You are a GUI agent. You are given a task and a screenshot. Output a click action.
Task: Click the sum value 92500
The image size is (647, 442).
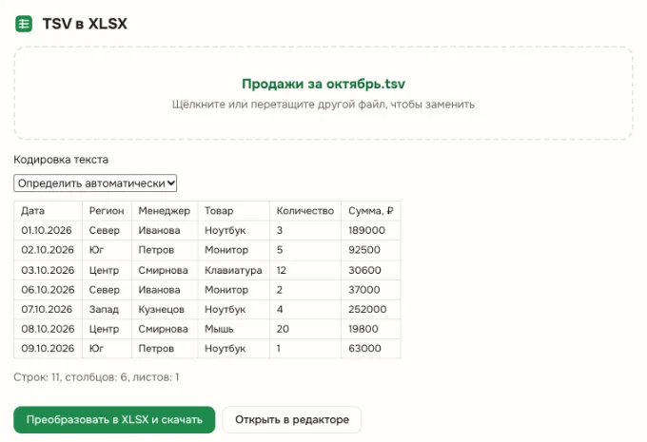point(371,250)
